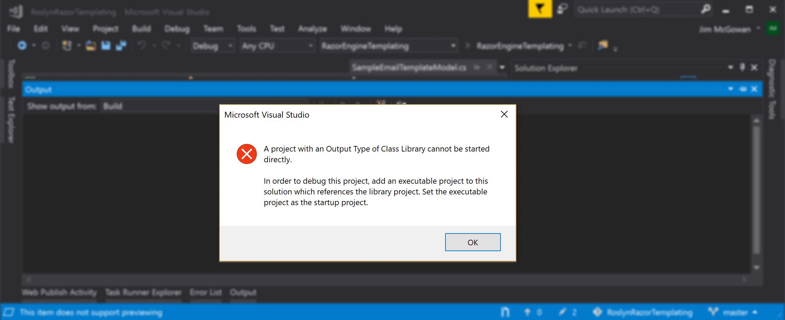Image resolution: width=785 pixels, height=320 pixels.
Task: Click the Start RazorEngineTemplating run button
Action: 516,46
